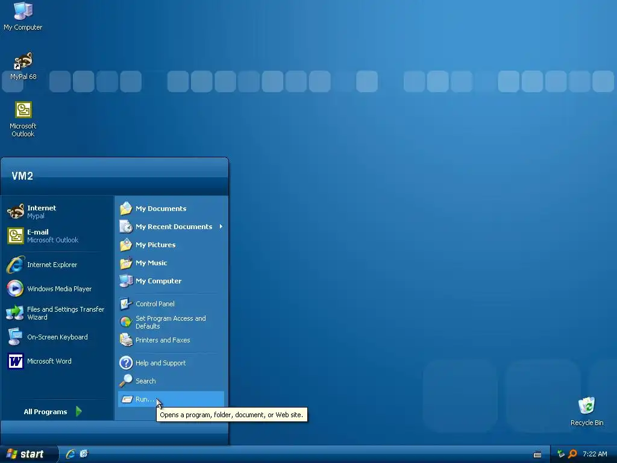Start Files and Settings Transfer Wizard

tap(57, 313)
